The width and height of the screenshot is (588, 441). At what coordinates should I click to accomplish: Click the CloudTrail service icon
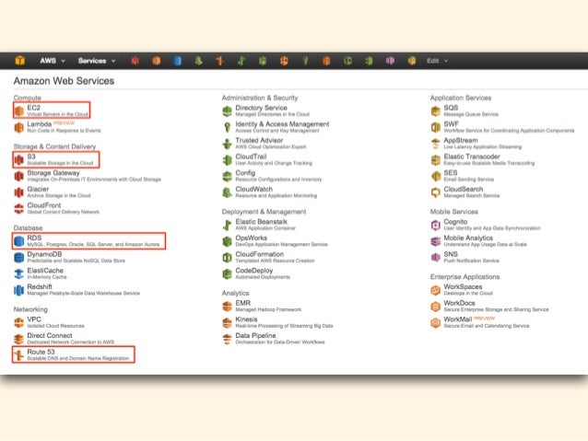point(228,159)
